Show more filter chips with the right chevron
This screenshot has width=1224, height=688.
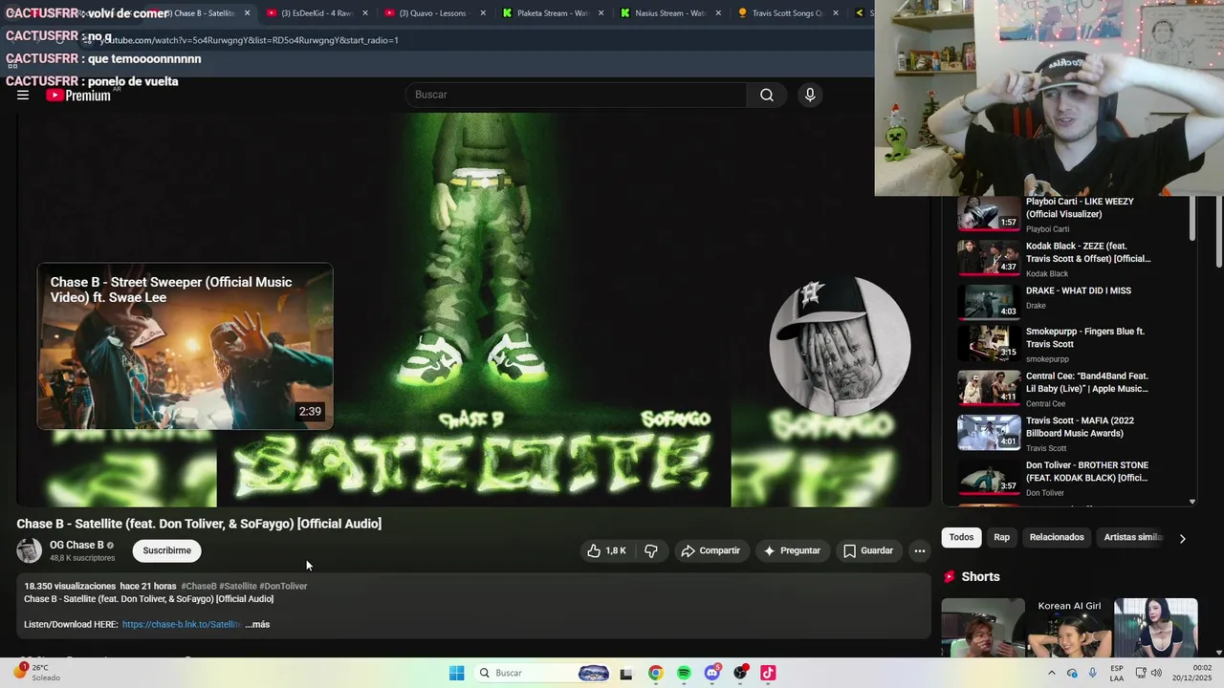click(1183, 538)
